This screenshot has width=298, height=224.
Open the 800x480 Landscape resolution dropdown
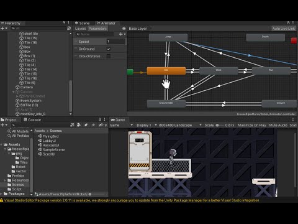click(x=180, y=125)
